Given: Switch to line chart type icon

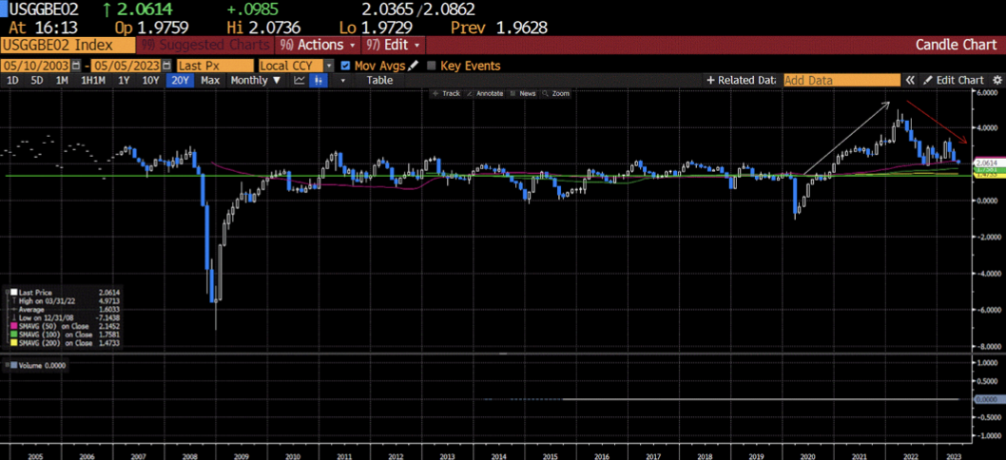Looking at the screenshot, I should (x=299, y=80).
